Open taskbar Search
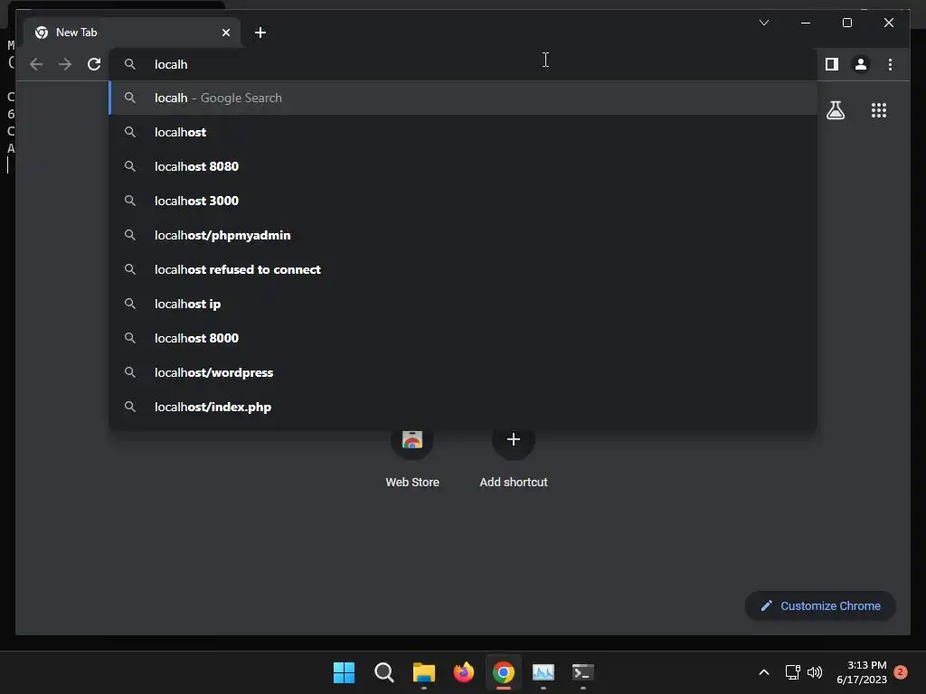 coord(383,672)
